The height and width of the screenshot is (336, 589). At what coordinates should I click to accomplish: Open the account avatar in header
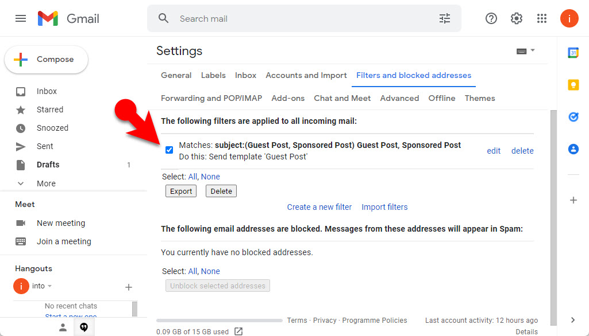pos(569,18)
